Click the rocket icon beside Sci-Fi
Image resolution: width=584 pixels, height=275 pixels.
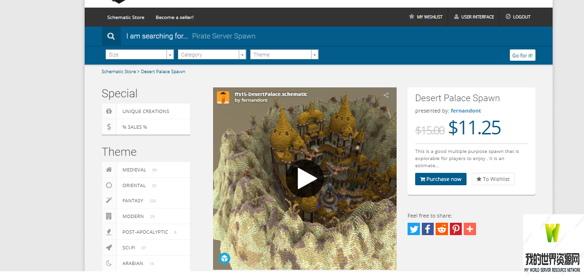point(109,247)
